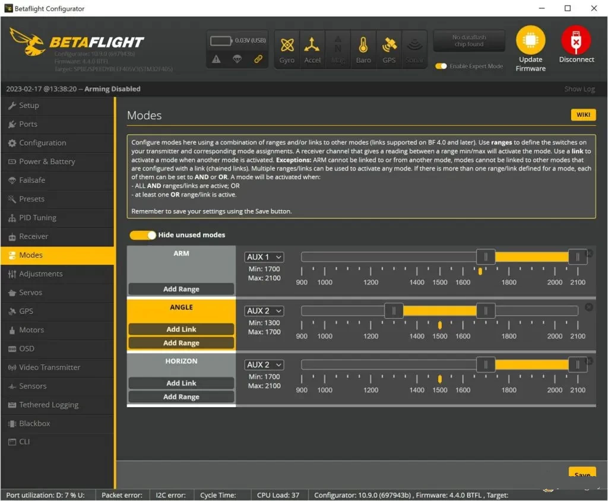Click "Cycle Time:" in the status bar
608x501 pixels.
(x=218, y=495)
